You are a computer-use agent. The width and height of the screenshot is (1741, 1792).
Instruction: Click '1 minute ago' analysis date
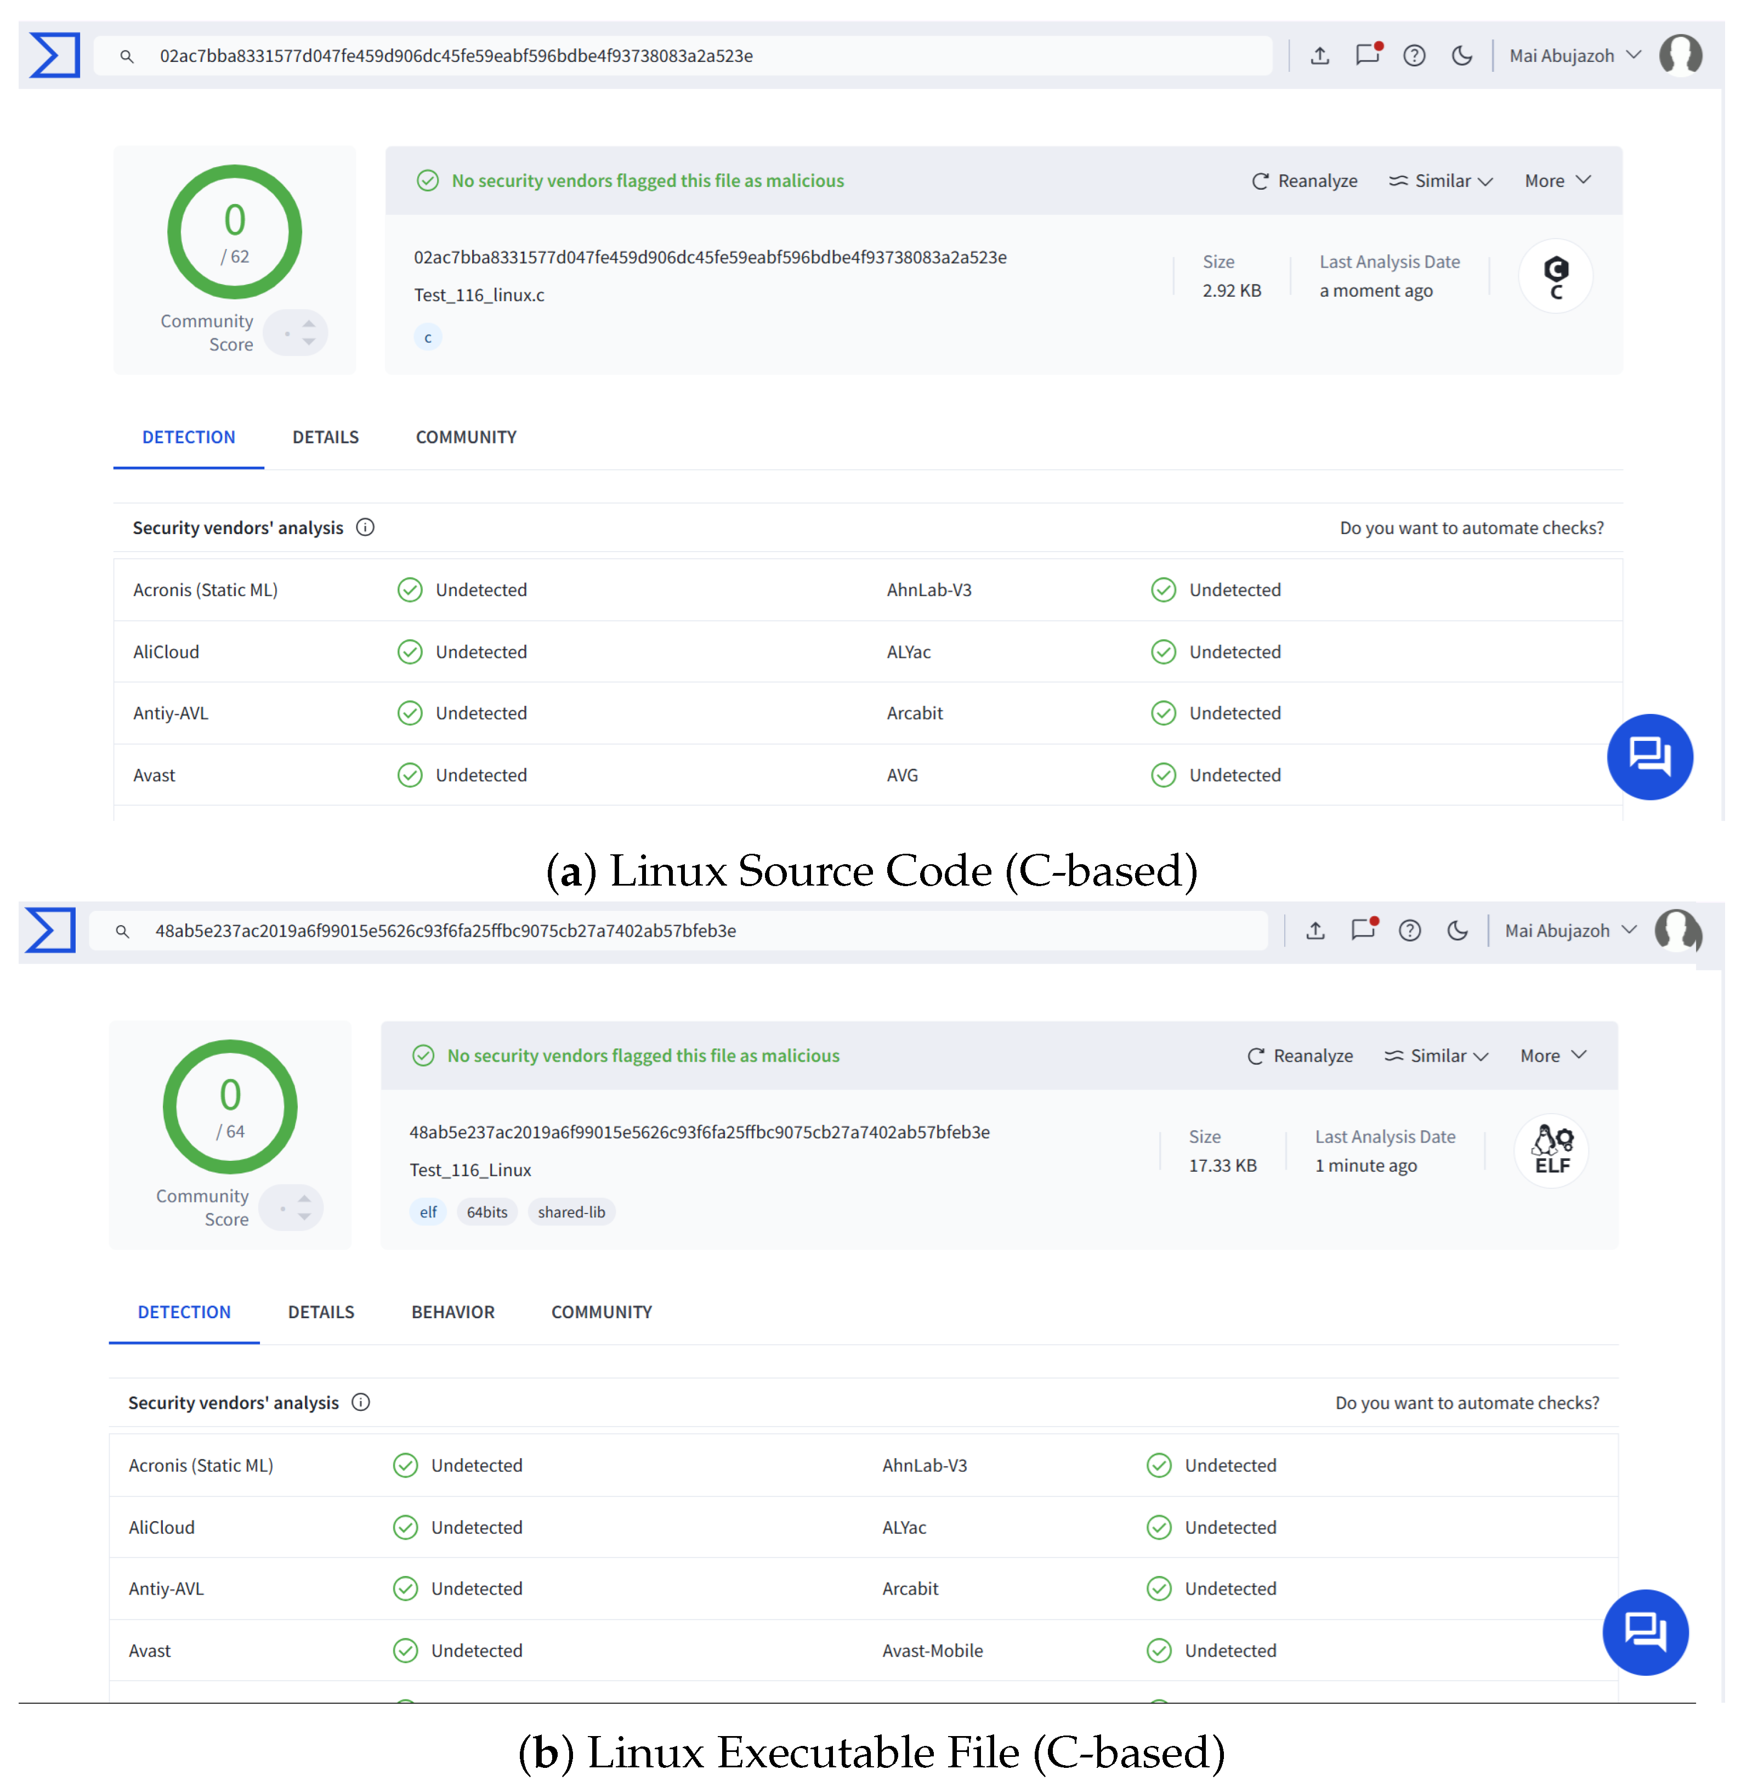(1366, 1166)
